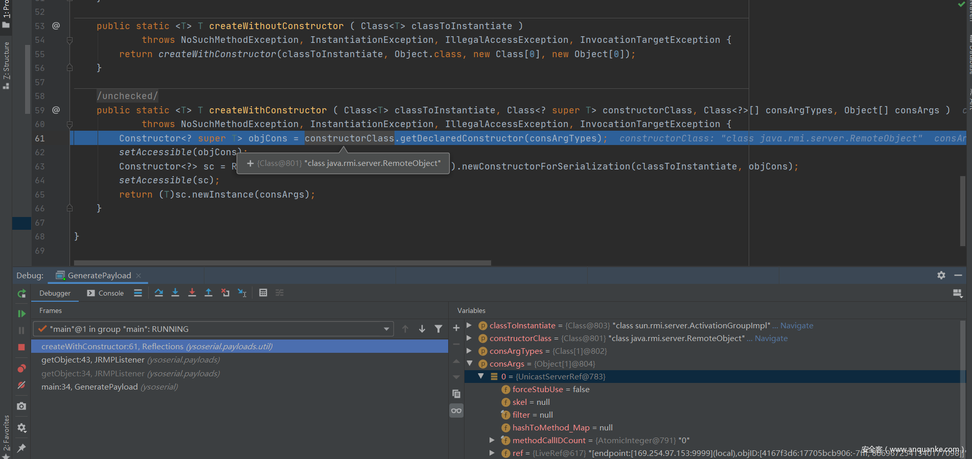Open the Evaluate Expression calculator icon
972x459 pixels.
(x=263, y=293)
